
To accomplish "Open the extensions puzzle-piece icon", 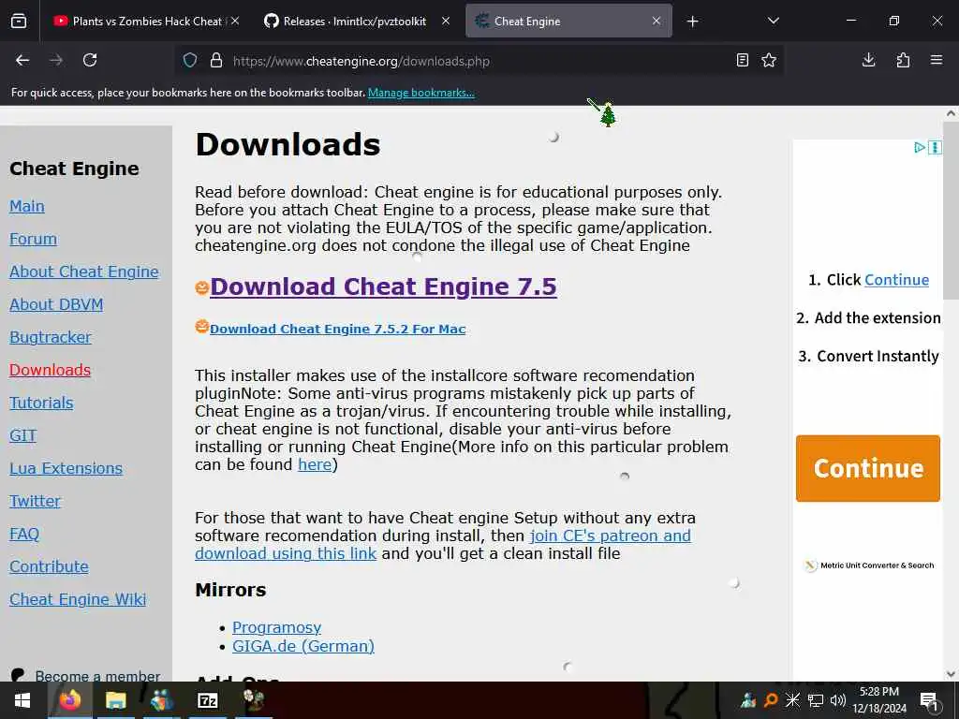I will [903, 60].
